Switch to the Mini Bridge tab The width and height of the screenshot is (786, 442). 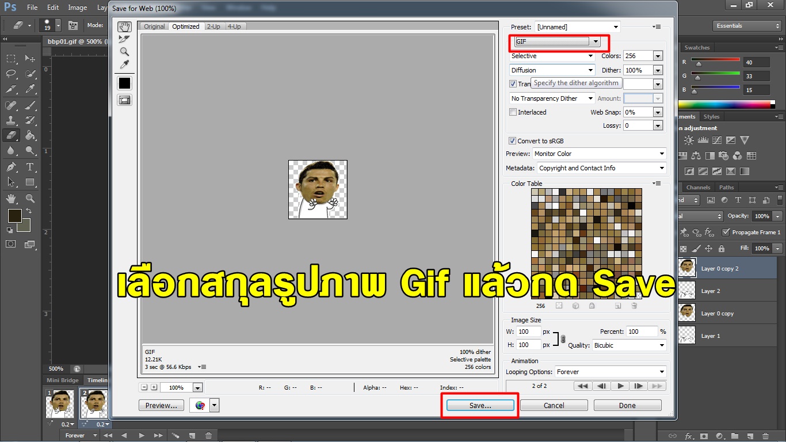(63, 380)
